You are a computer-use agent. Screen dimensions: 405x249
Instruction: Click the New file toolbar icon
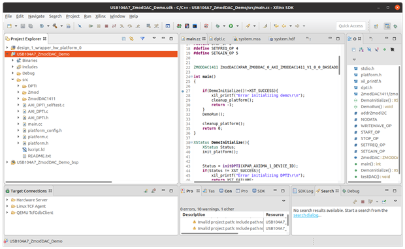(x=9, y=26)
